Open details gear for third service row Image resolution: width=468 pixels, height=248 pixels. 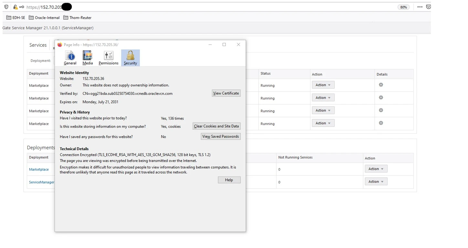point(381,110)
